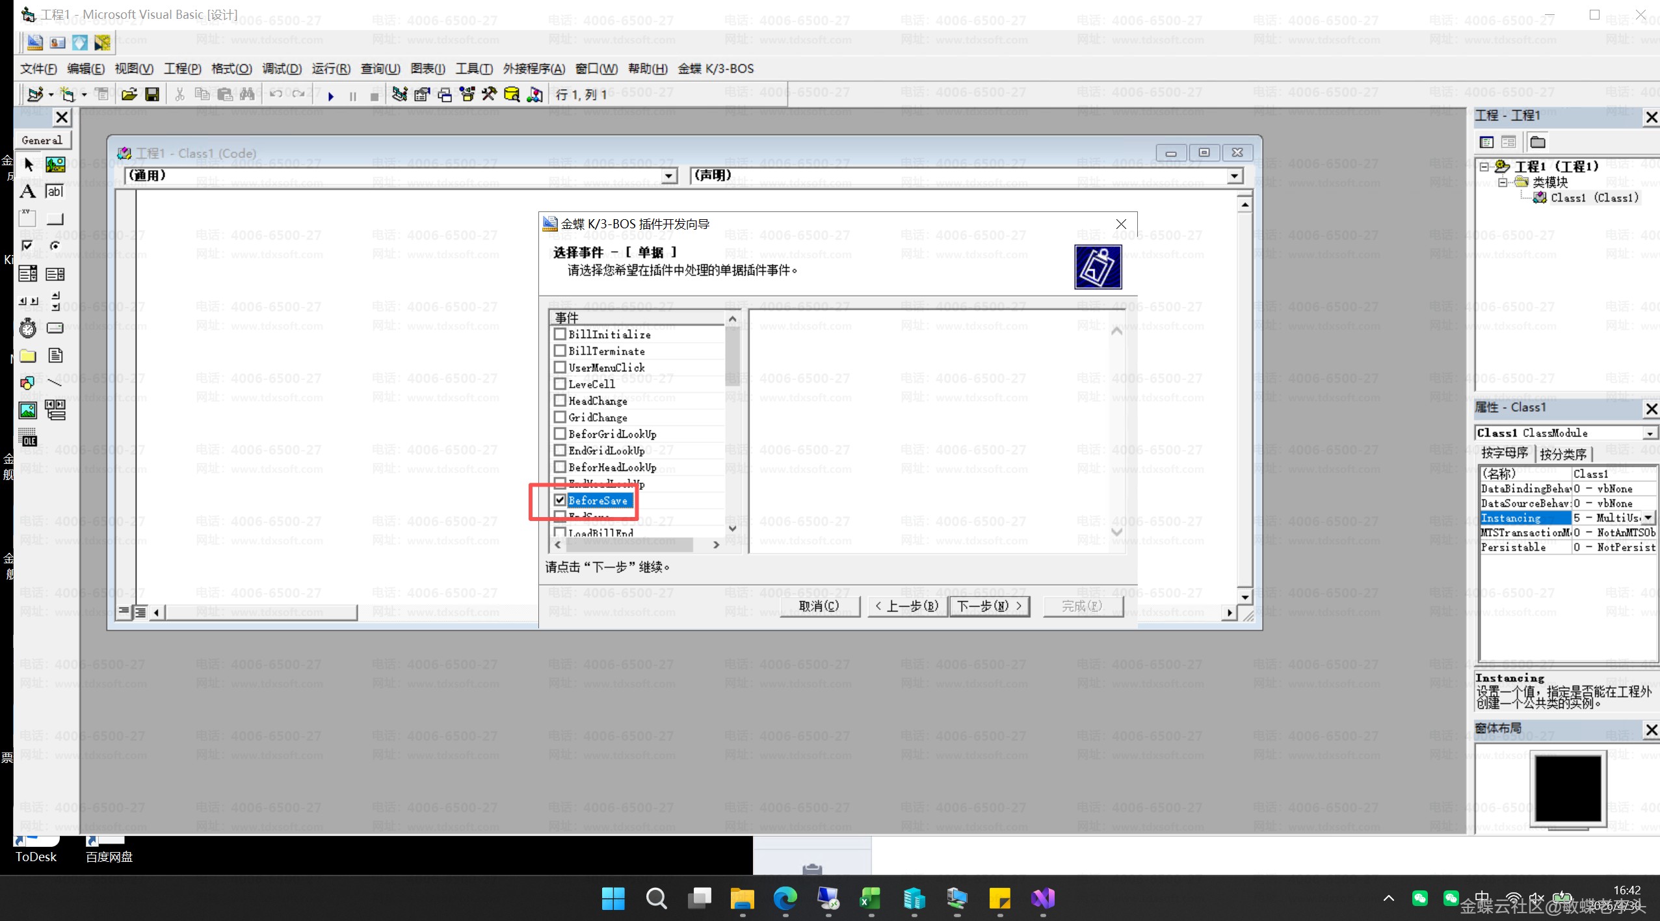Select Class1 (Class1) in project tree

click(1594, 198)
